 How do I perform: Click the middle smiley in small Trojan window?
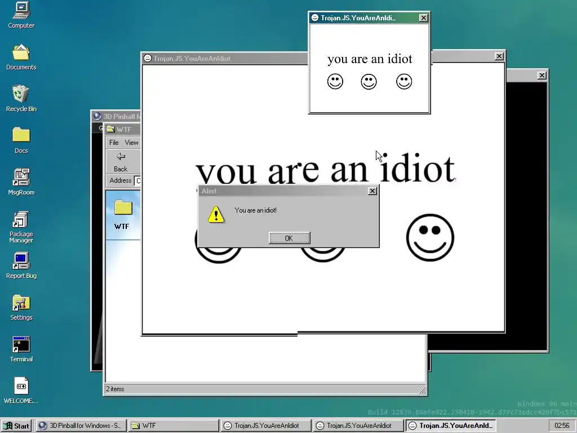(x=369, y=81)
